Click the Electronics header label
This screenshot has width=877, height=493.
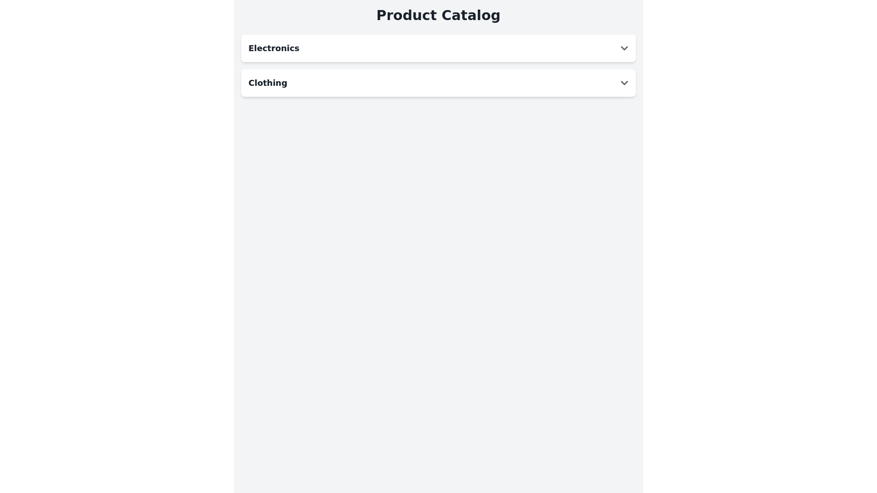(274, 48)
